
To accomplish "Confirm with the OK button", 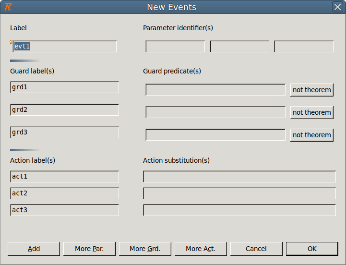I will click(x=312, y=249).
